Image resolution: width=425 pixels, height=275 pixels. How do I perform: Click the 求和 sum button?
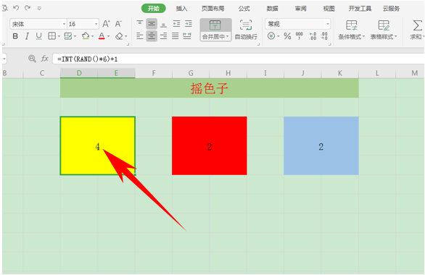[x=416, y=30]
